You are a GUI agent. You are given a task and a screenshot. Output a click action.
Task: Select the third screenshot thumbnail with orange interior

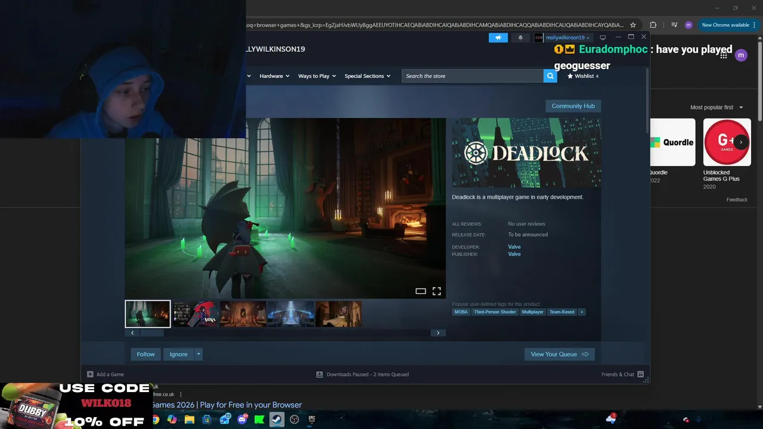click(x=243, y=314)
